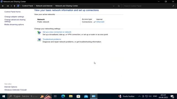Click the Control Panel icon in address bar
Image resolution: width=177 pixels, height=99 pixels.
pyautogui.click(x=18, y=6)
